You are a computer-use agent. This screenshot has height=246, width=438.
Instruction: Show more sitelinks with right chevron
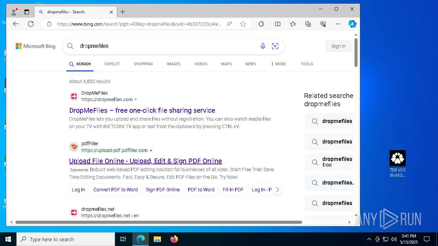click(277, 190)
